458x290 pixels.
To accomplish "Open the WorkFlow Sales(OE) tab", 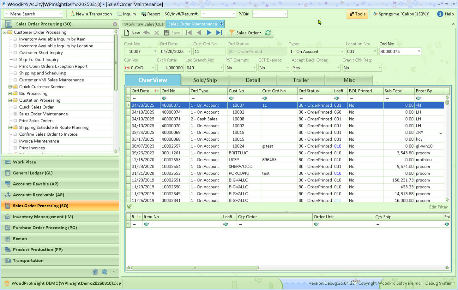I will click(x=144, y=24).
